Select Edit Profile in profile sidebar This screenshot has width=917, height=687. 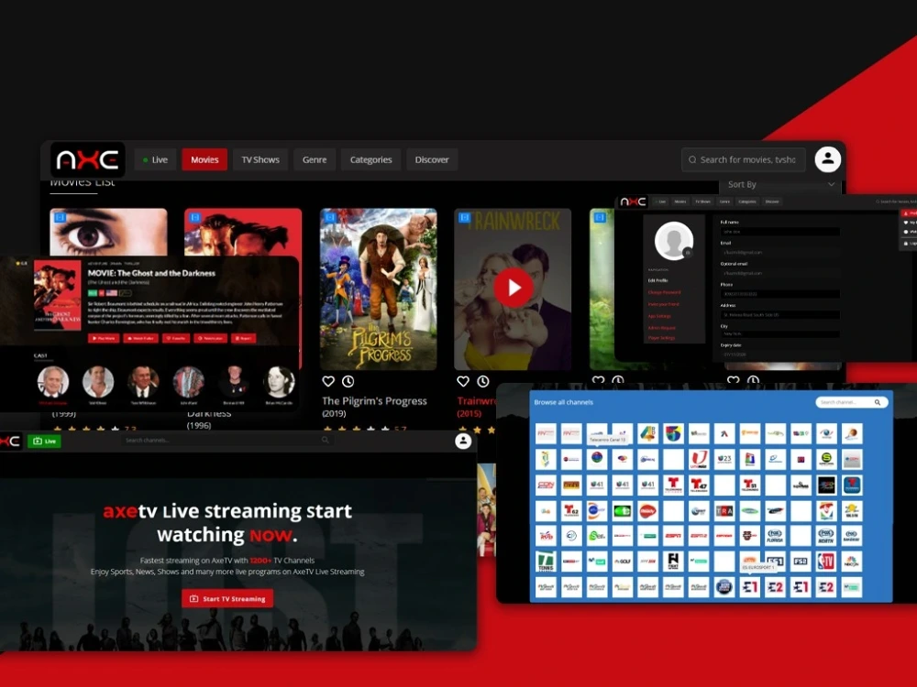657,280
